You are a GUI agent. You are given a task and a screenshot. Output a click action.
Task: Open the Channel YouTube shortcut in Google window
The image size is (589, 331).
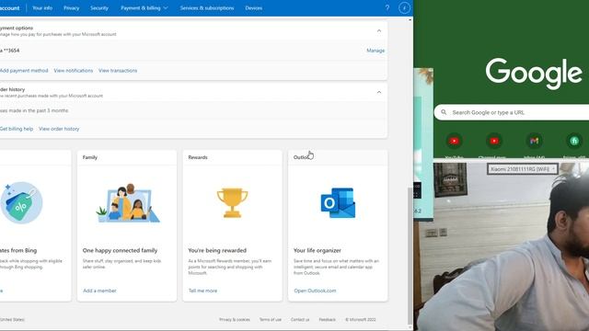tap(494, 141)
